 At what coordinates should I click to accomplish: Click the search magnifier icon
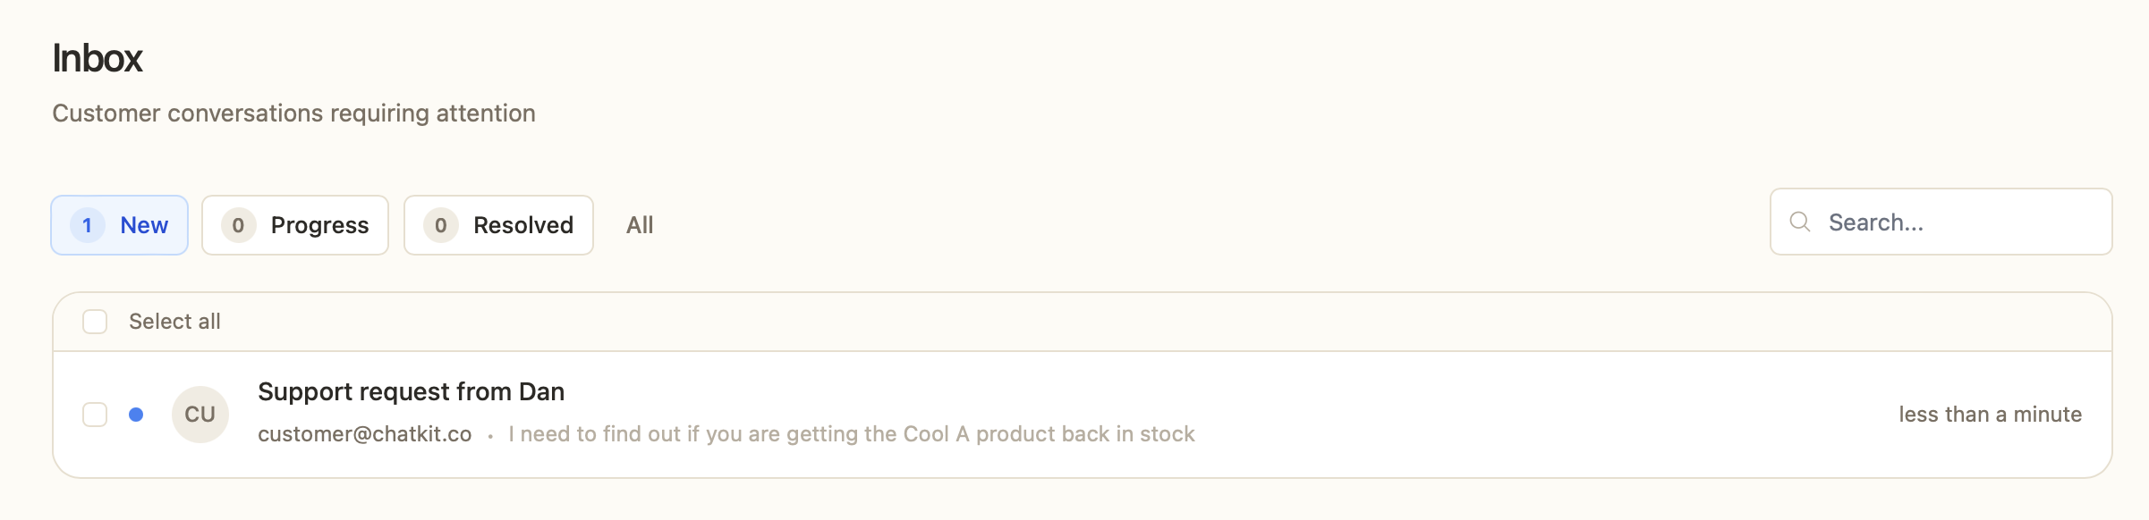coord(1800,222)
